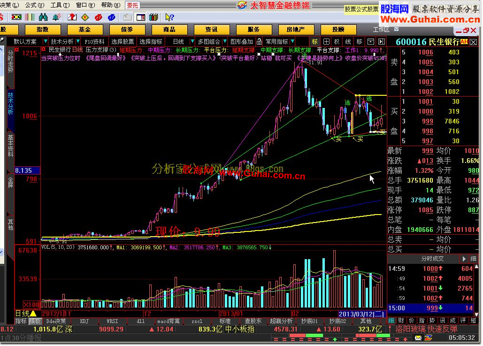Open the books library toolbar icon
Screen dimensions: 483x346
click(x=153, y=17)
